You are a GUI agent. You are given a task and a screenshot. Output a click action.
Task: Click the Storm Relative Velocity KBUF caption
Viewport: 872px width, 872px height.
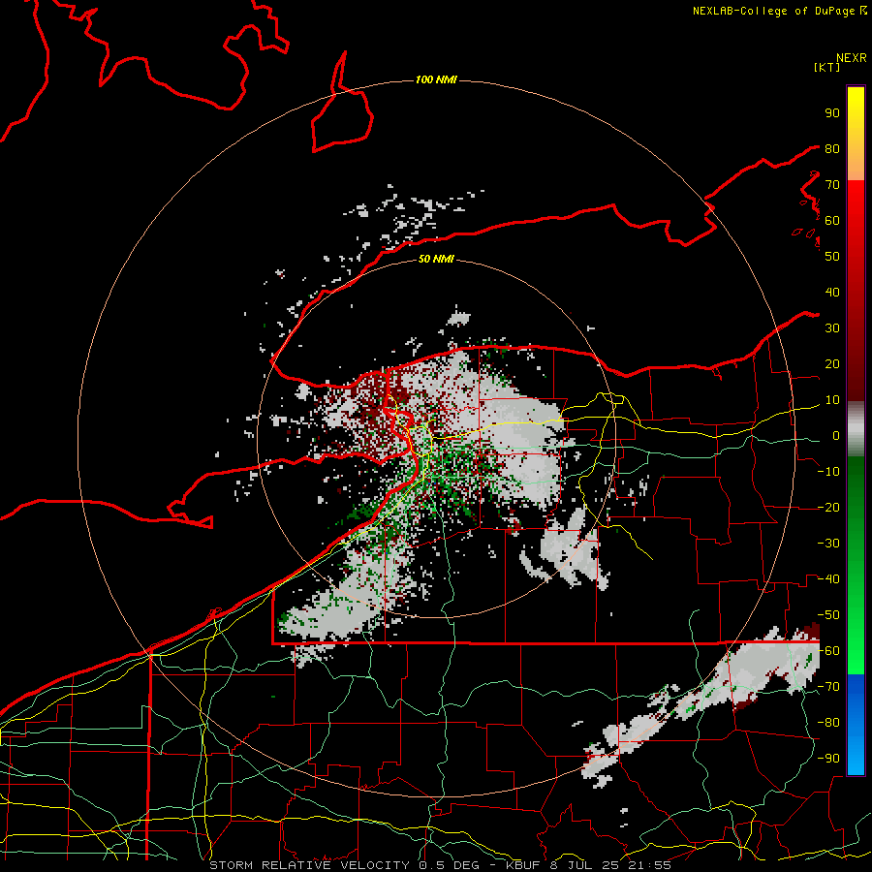(x=440, y=865)
